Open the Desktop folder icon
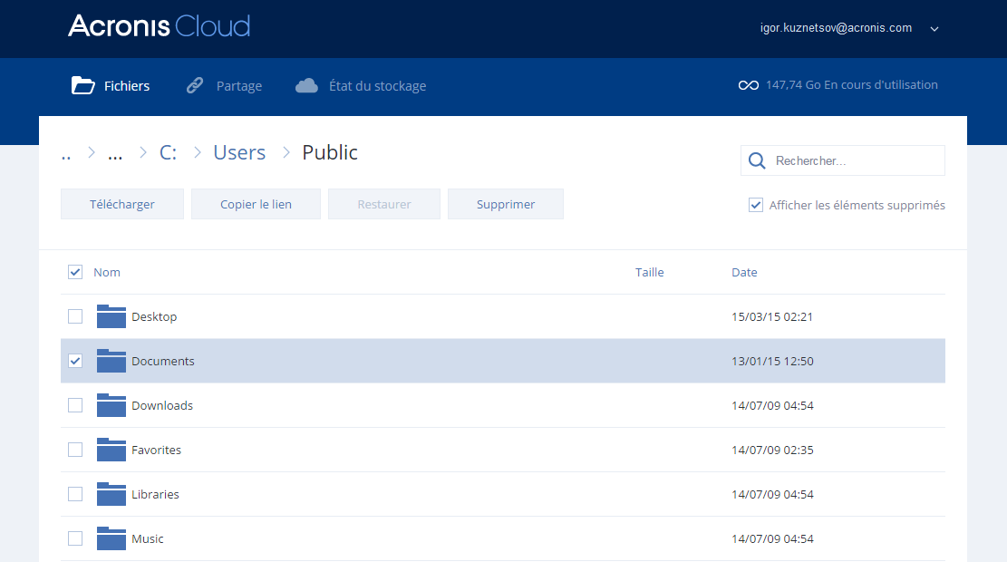Screen dimensions: 1007x562 [x=111, y=316]
